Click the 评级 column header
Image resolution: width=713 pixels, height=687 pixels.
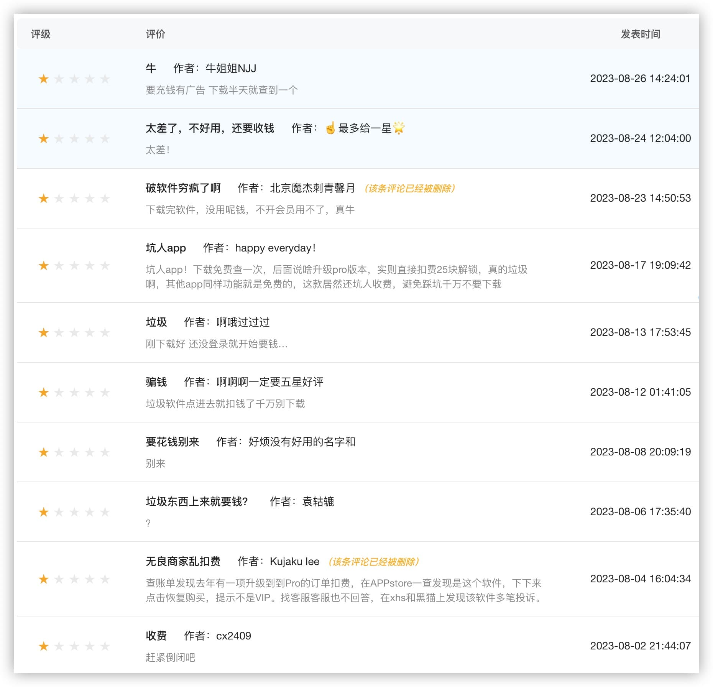pyautogui.click(x=41, y=34)
